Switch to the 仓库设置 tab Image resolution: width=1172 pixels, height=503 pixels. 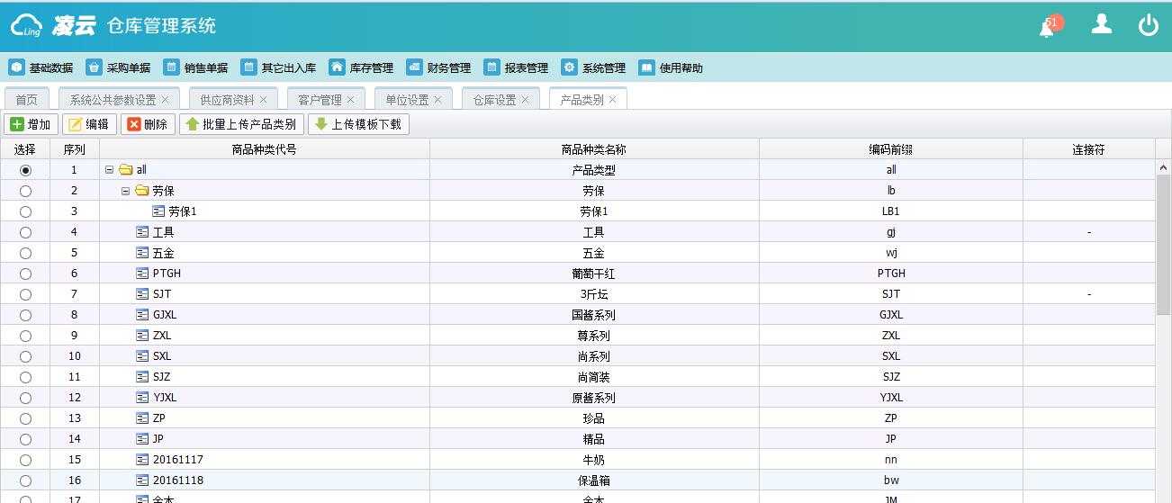[494, 100]
